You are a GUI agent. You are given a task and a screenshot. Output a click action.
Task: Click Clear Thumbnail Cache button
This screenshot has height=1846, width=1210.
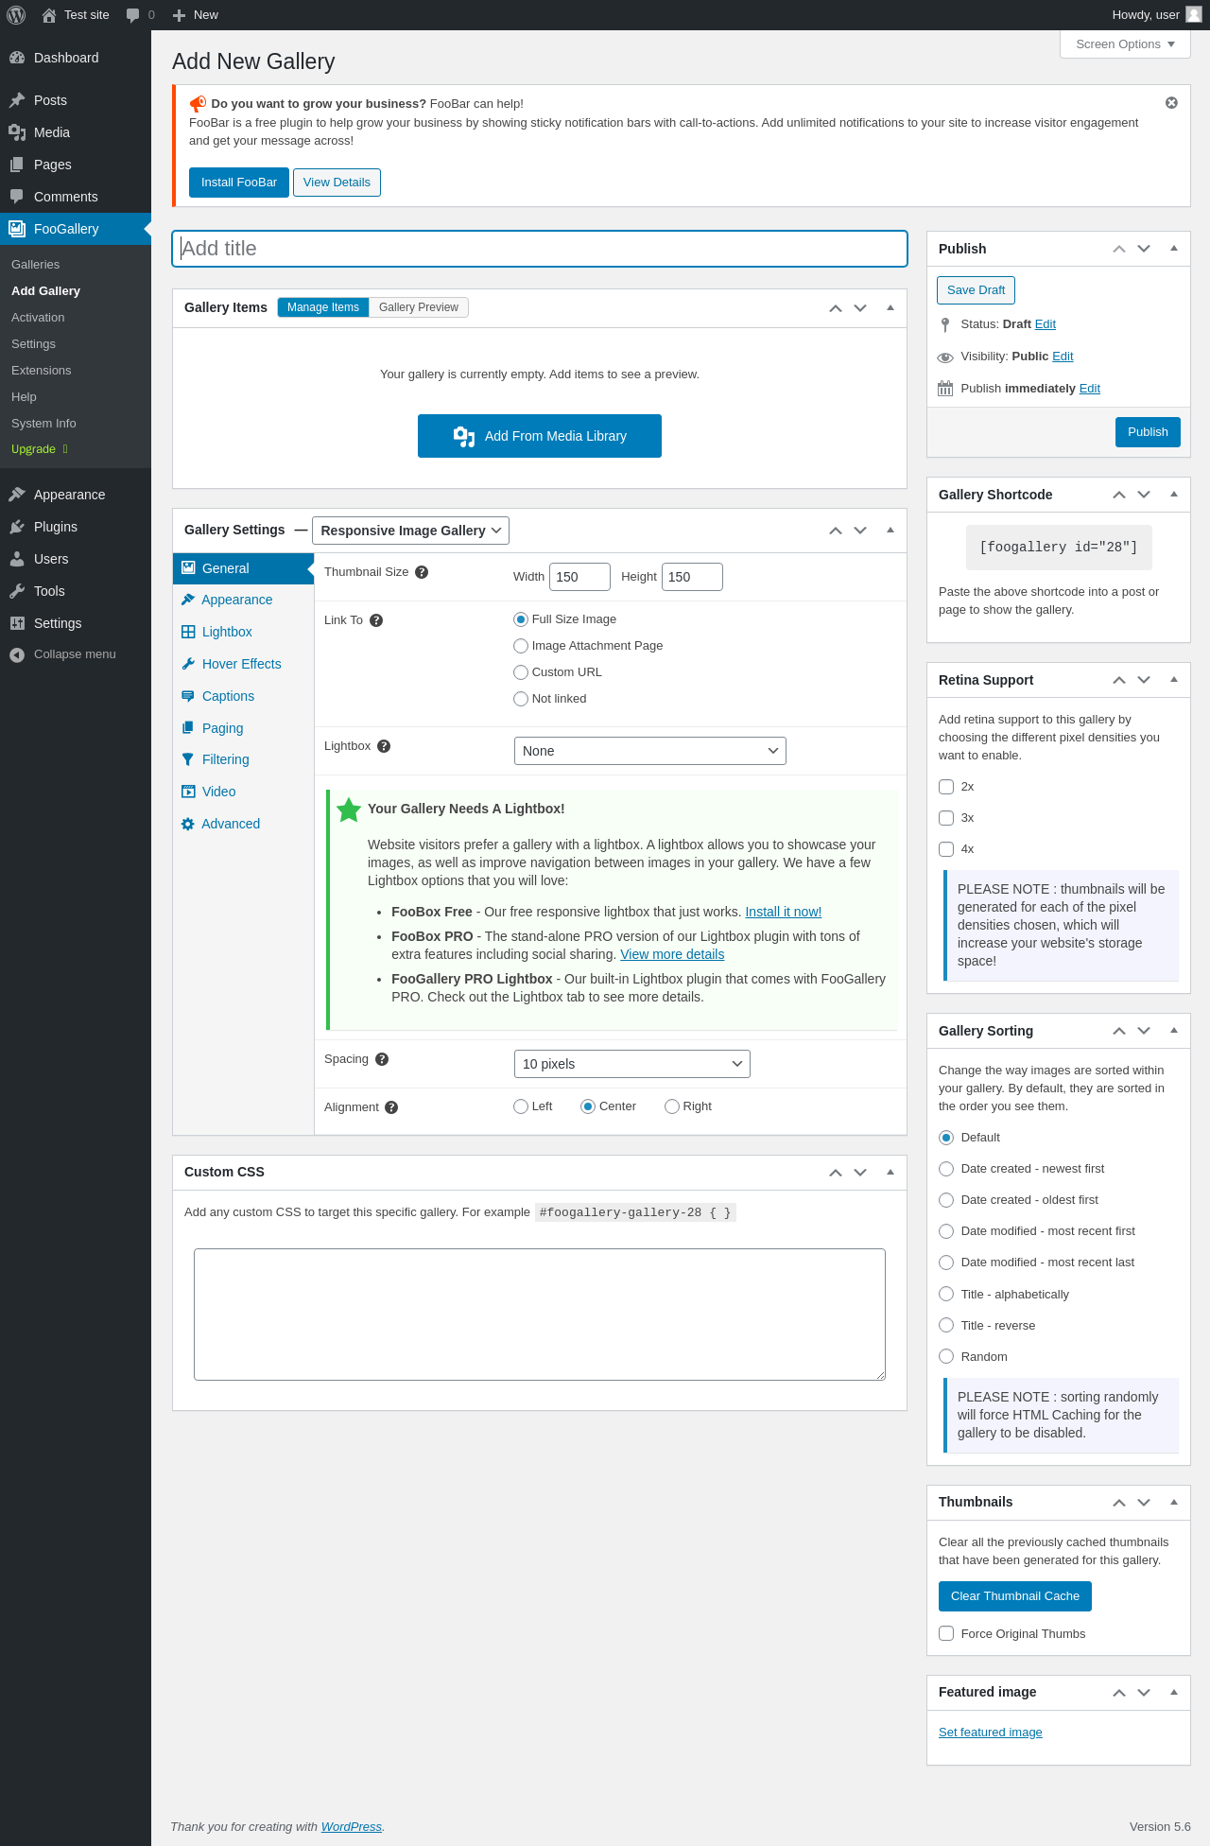tap(1015, 1596)
